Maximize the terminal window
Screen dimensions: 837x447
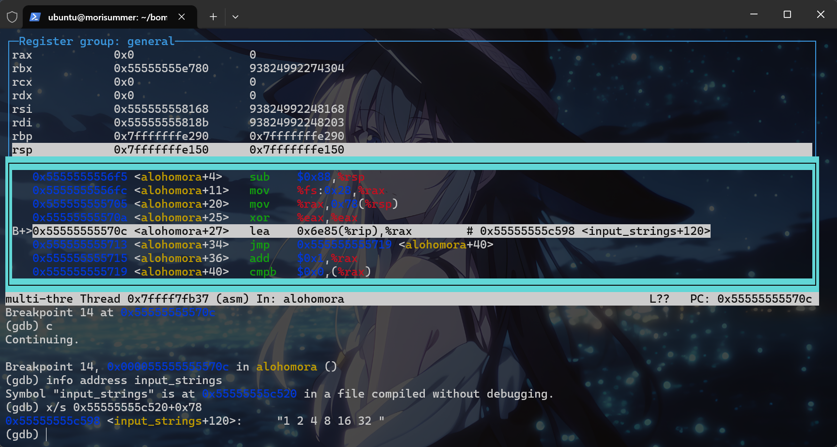pos(787,15)
